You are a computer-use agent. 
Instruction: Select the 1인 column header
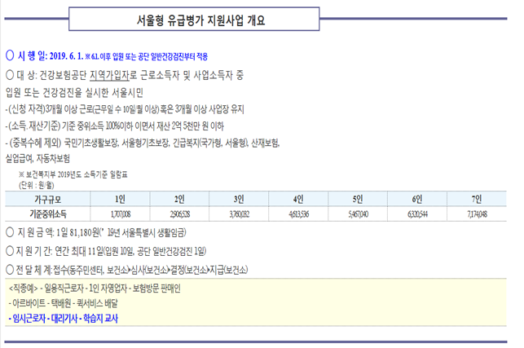121,199
